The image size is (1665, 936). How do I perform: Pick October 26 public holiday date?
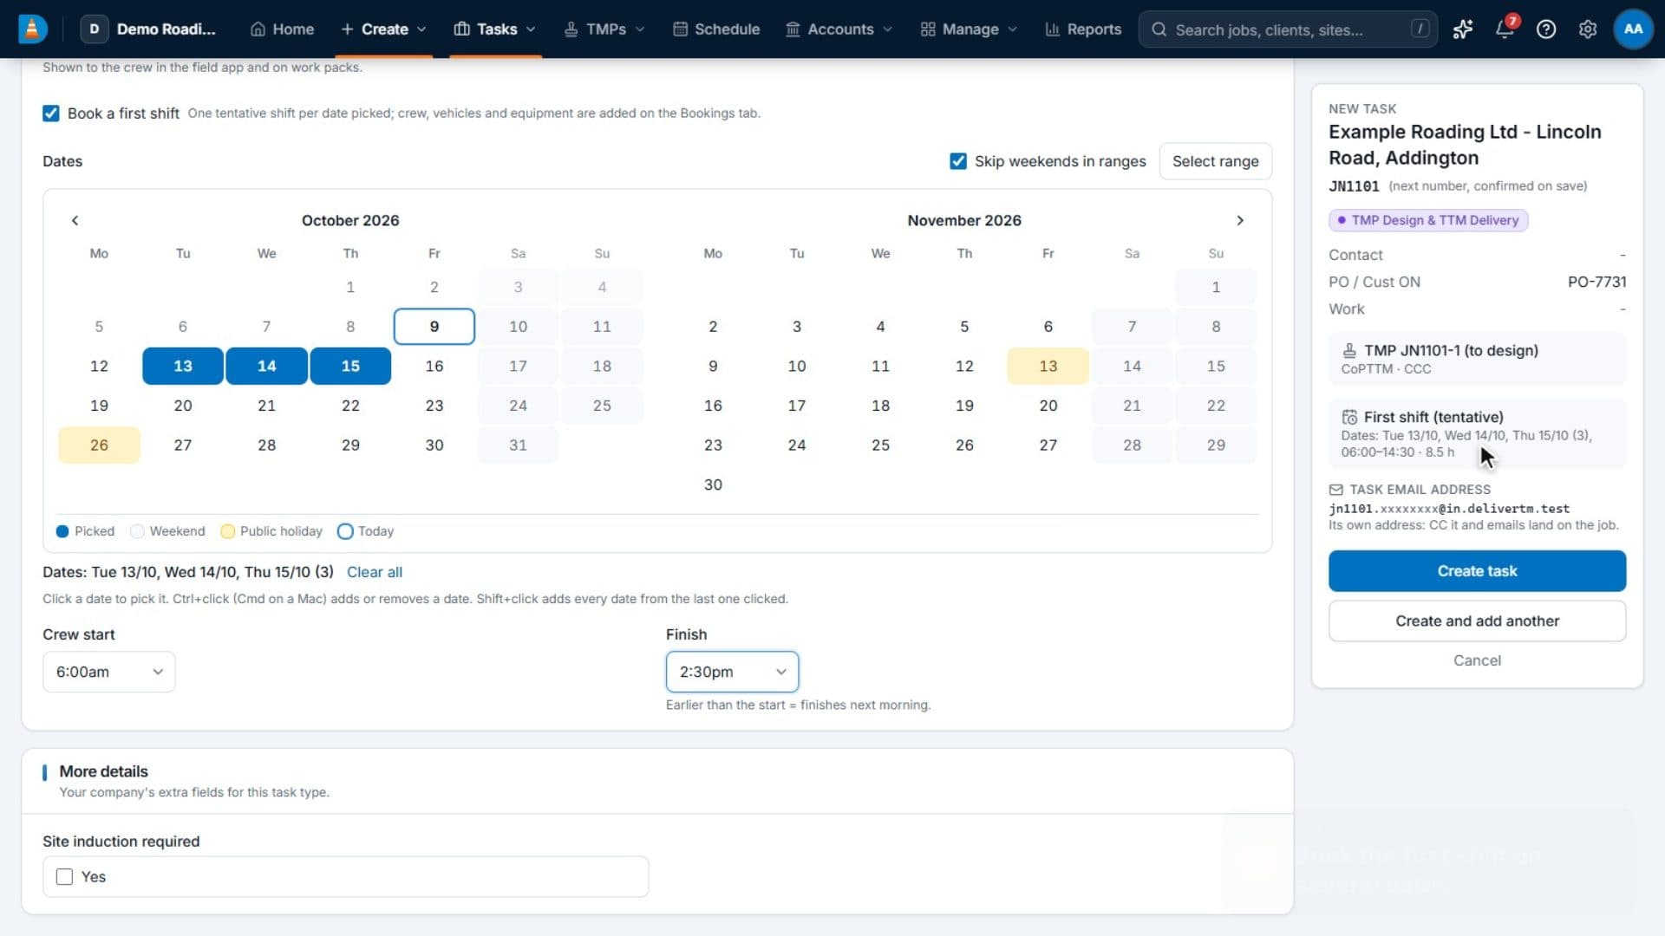click(x=99, y=445)
